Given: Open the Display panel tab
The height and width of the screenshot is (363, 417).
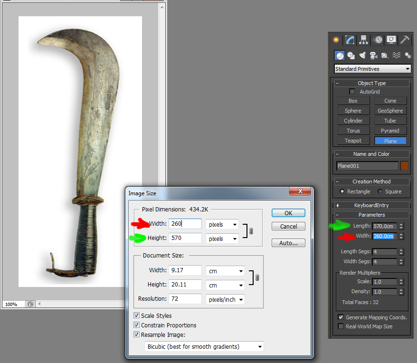Looking at the screenshot, I should 391,40.
